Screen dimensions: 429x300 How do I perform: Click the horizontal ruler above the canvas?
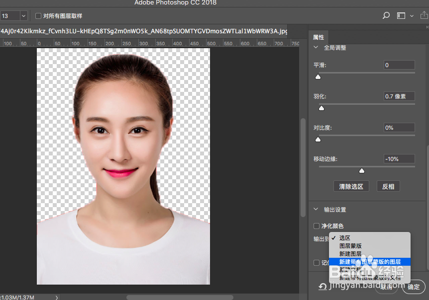tap(149, 43)
